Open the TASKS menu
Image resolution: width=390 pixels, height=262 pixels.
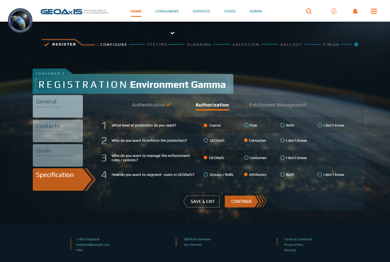(230, 11)
